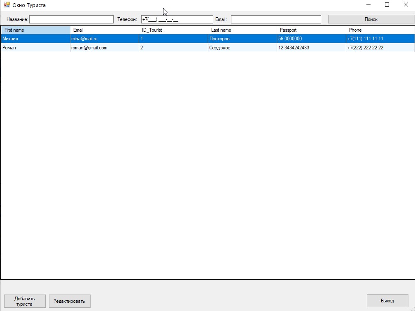This screenshot has height=311, width=415.
Task: Select the Роман first name cell
Action: pyautogui.click(x=36, y=48)
